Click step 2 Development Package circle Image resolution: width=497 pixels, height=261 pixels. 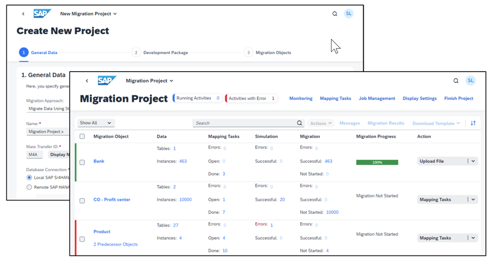[x=136, y=53]
